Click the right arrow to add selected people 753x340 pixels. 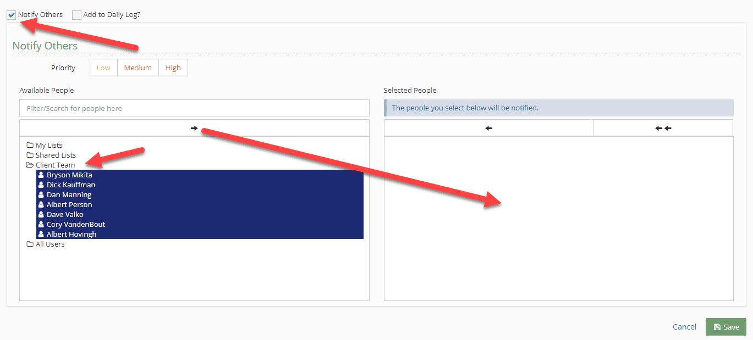194,128
